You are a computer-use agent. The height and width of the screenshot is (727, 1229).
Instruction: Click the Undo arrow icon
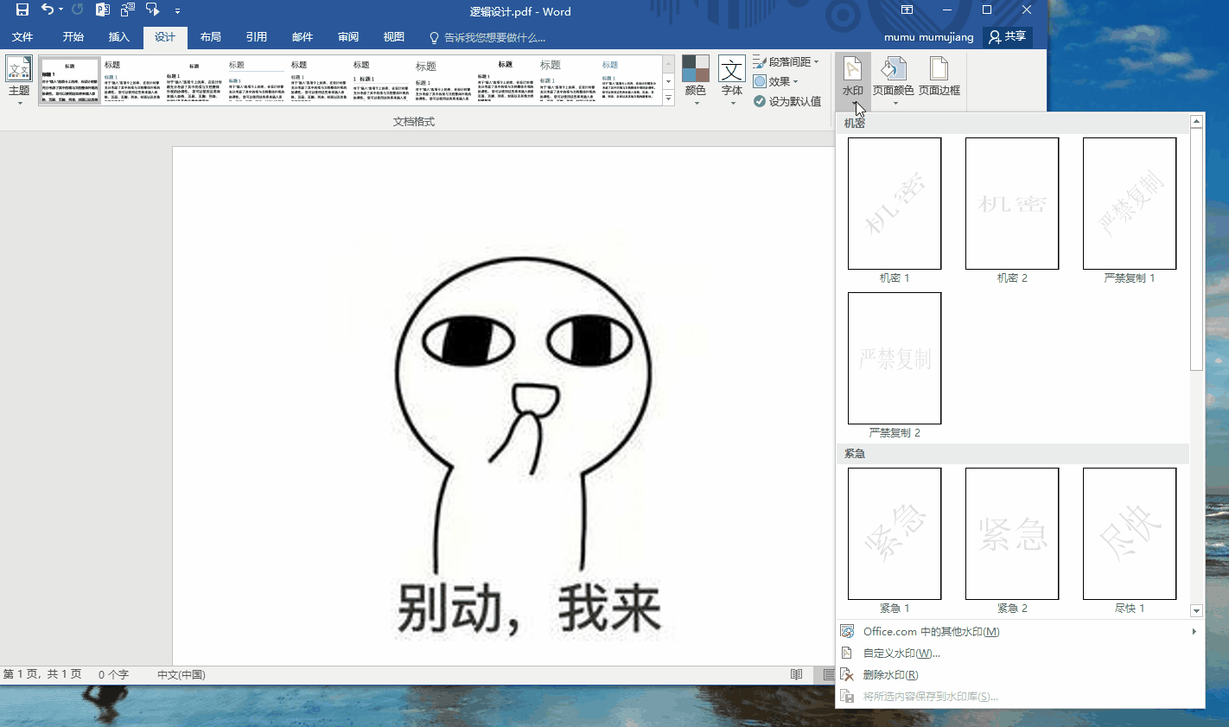click(x=48, y=10)
